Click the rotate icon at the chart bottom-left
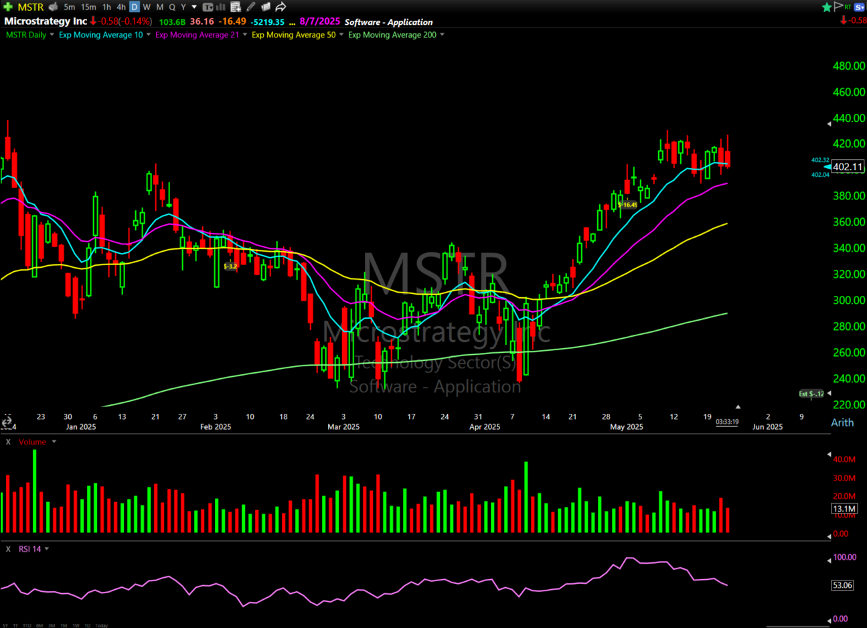 [x=7, y=421]
